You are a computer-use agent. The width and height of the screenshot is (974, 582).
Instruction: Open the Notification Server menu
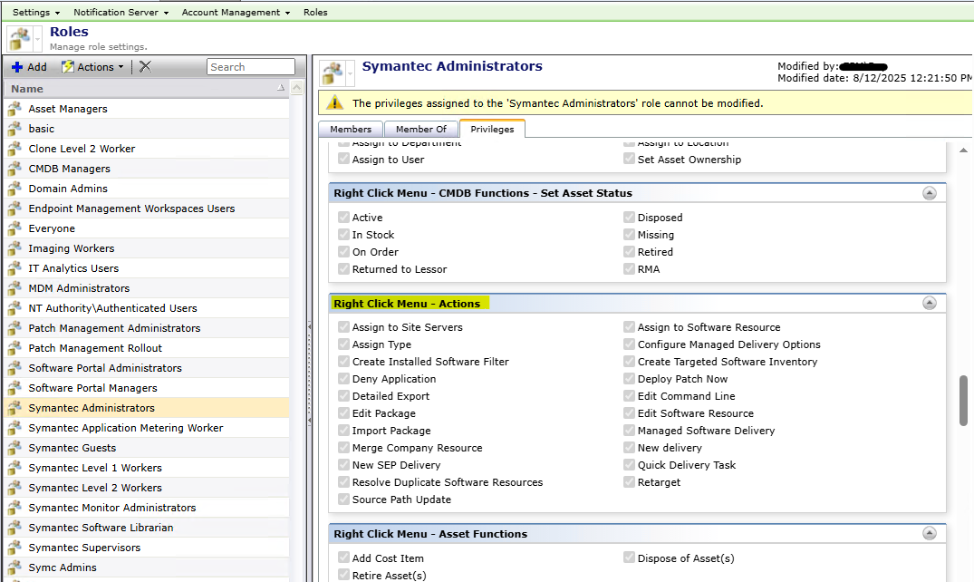coord(121,13)
